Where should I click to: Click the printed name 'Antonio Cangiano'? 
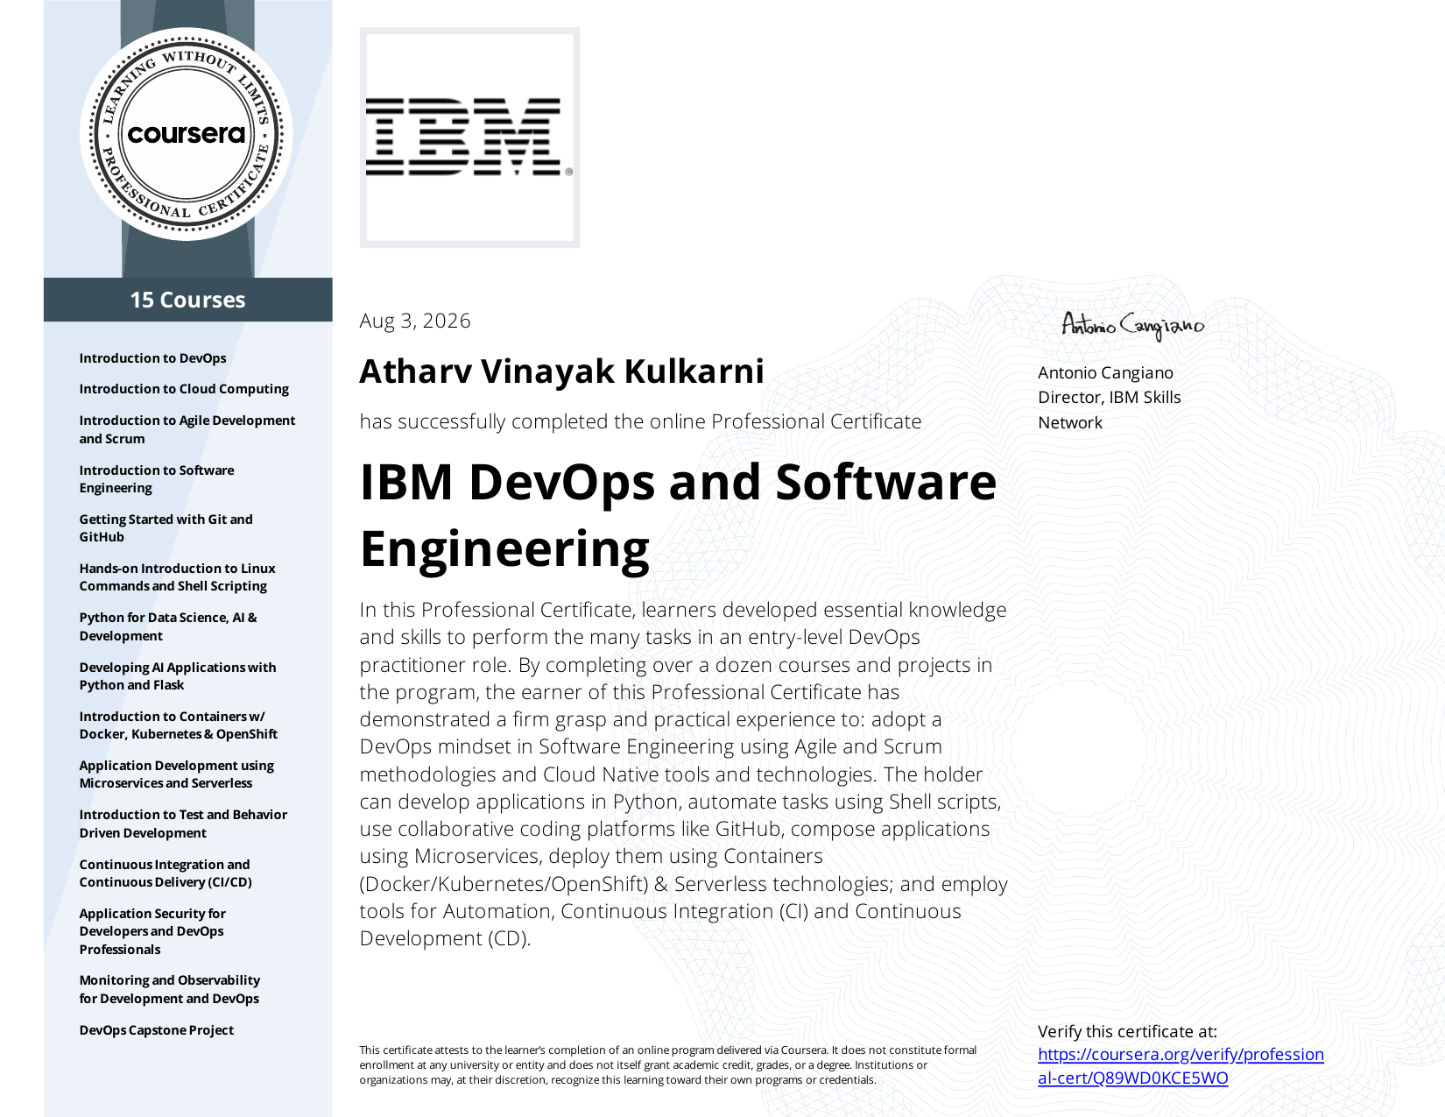point(1105,372)
